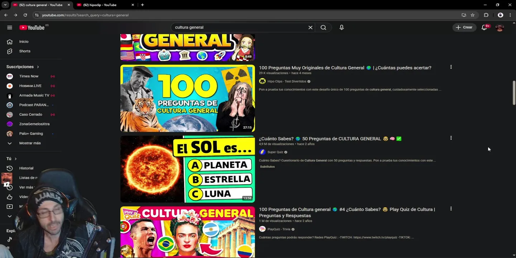The width and height of the screenshot is (516, 258).
Task: Click the '27:15' duration badge
Action: pos(247,128)
